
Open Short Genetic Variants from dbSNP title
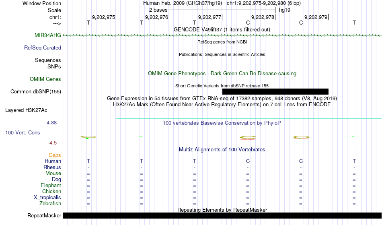222,86
